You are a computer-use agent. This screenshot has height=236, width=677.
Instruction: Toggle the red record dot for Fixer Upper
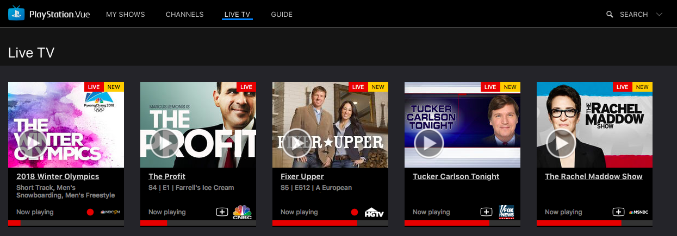click(x=355, y=212)
